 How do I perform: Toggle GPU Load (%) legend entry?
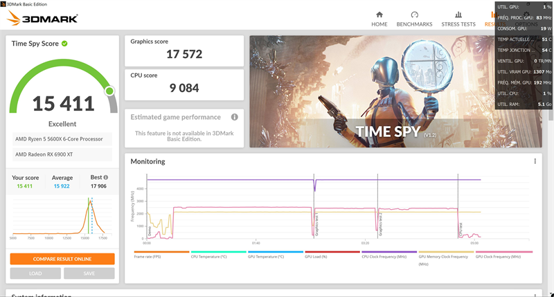pyautogui.click(x=316, y=257)
